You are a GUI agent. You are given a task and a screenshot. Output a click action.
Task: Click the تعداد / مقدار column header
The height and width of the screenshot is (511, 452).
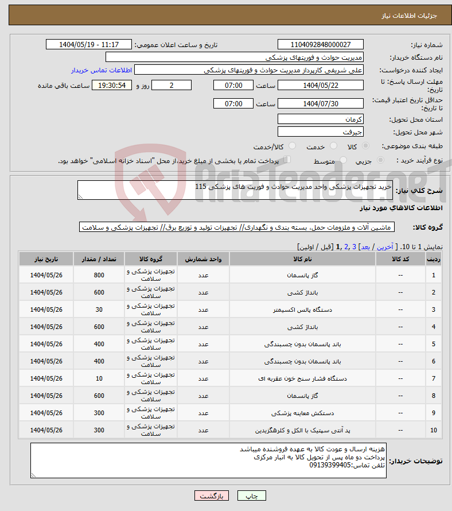click(x=99, y=259)
